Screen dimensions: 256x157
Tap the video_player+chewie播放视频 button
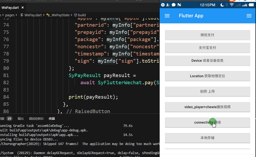[208, 107]
